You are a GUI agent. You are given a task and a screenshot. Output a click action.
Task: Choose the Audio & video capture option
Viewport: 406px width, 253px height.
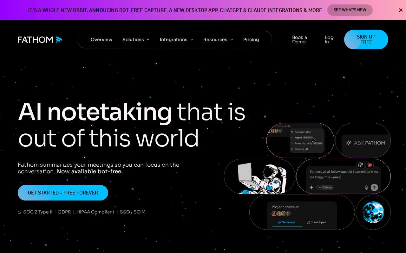point(301,132)
